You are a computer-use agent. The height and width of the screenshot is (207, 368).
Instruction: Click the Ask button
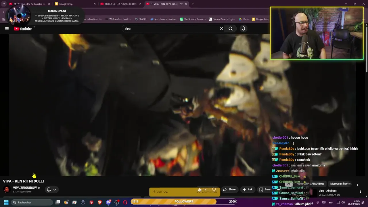(x=248, y=189)
